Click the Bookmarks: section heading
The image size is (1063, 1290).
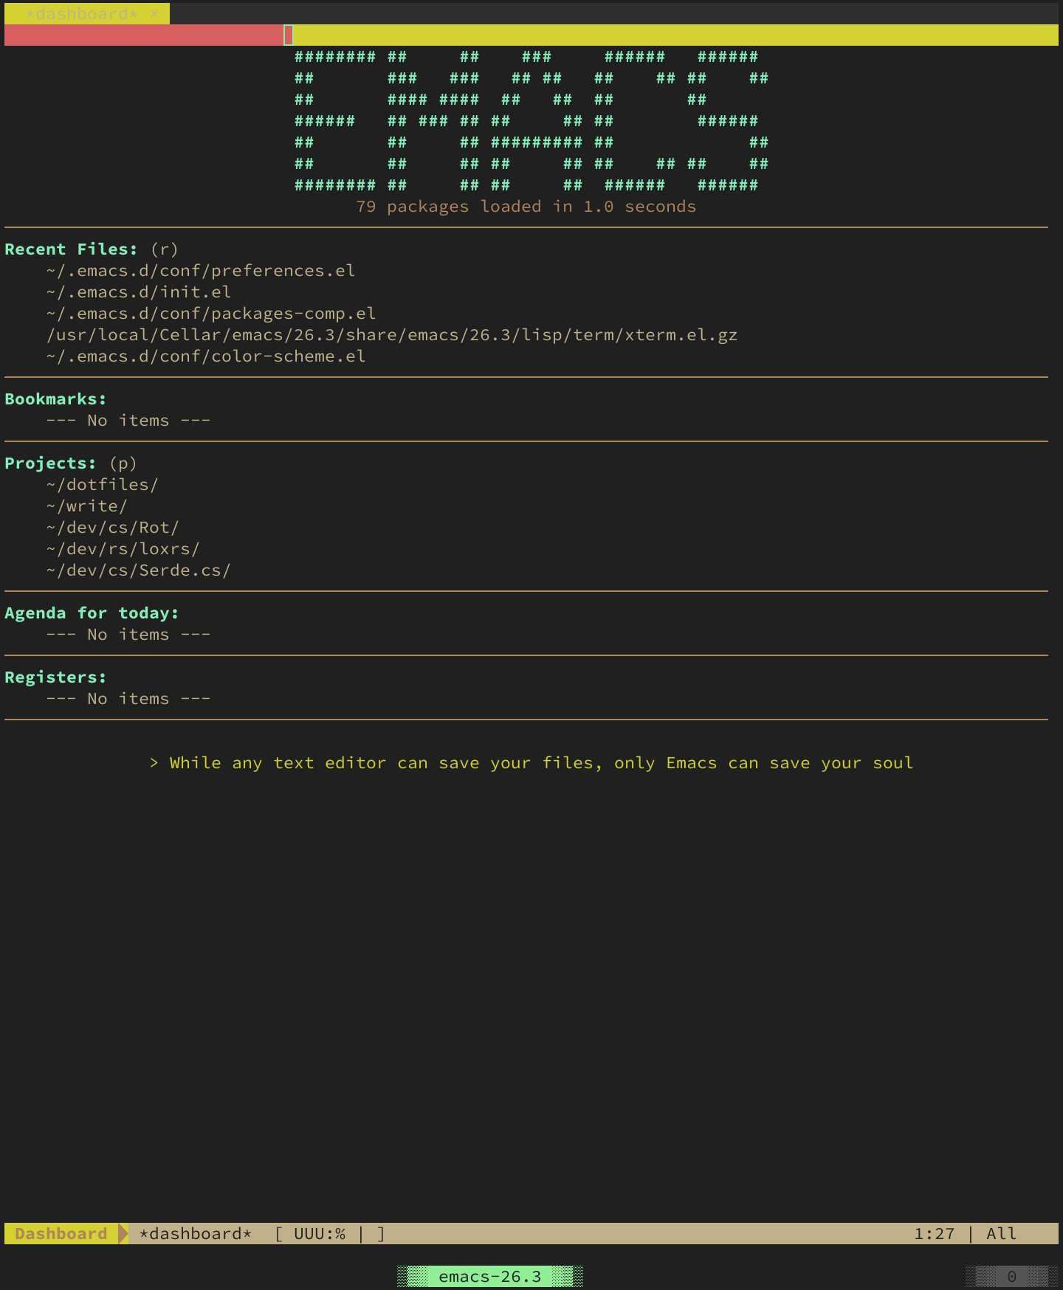55,399
